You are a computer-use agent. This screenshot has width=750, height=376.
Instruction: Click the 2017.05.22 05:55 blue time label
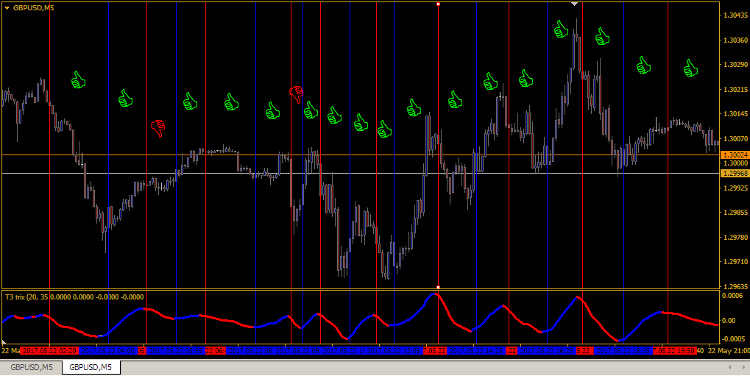coord(176,351)
